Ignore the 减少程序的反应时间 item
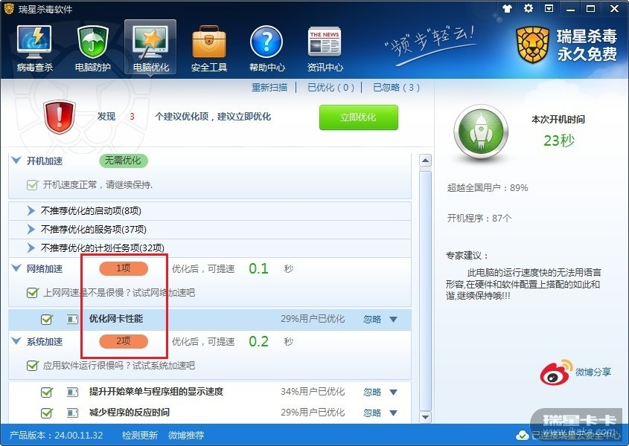Viewport: 629px width, 446px height. [x=372, y=413]
